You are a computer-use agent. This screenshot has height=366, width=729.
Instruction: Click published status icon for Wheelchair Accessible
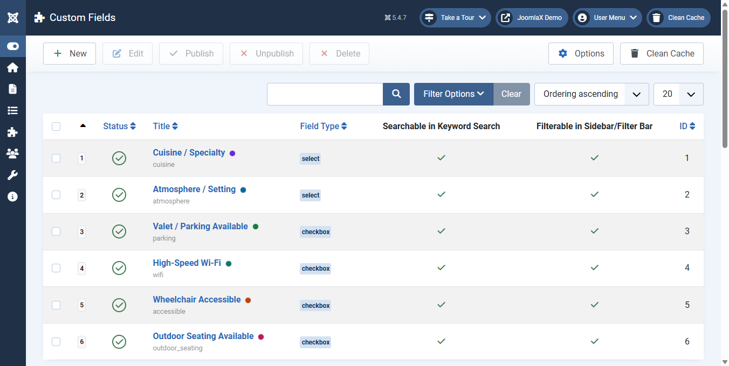click(x=119, y=305)
